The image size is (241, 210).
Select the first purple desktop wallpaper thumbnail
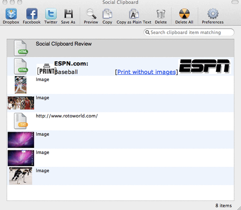coord(21,140)
